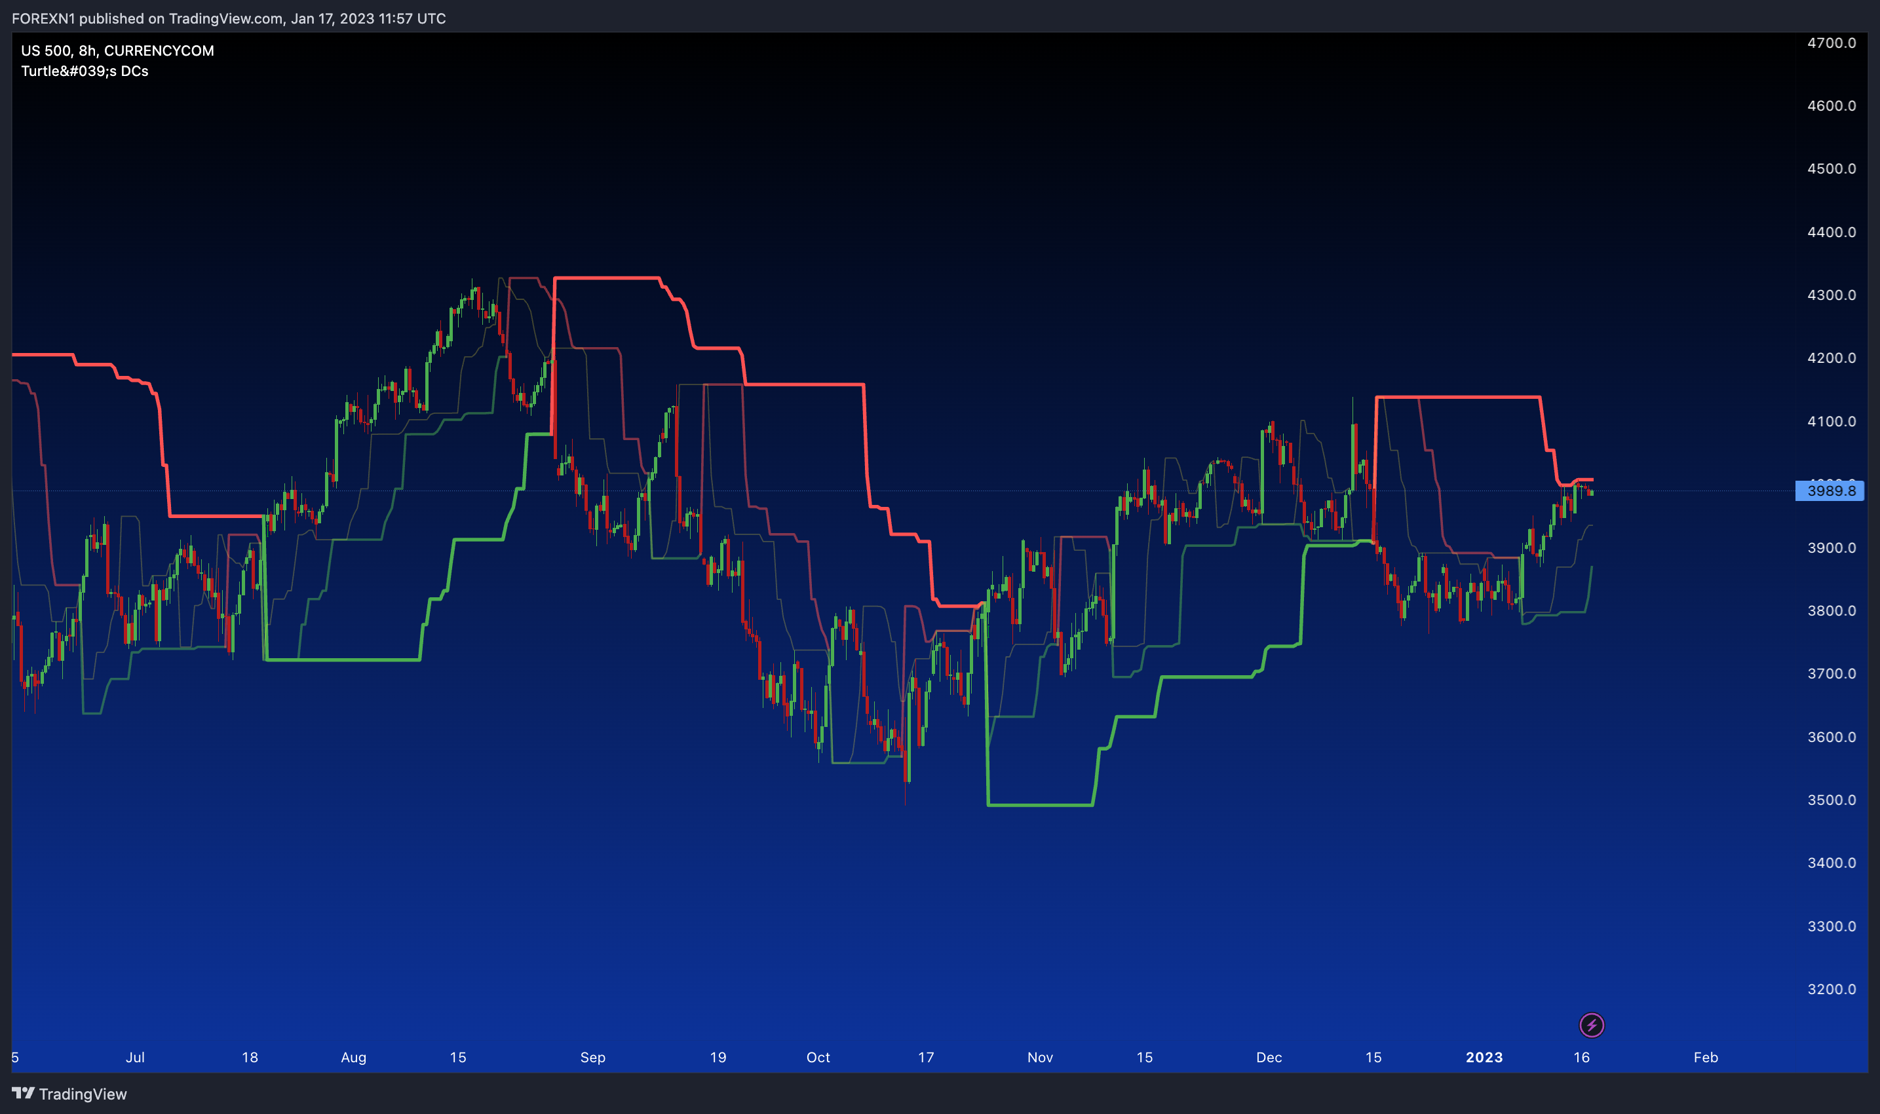This screenshot has width=1880, height=1114.
Task: Click the 3900.0 price axis label
Action: 1831,548
